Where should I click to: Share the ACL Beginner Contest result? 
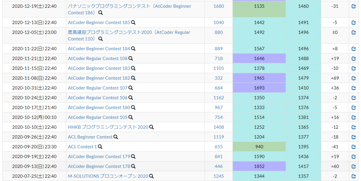[x=354, y=137]
